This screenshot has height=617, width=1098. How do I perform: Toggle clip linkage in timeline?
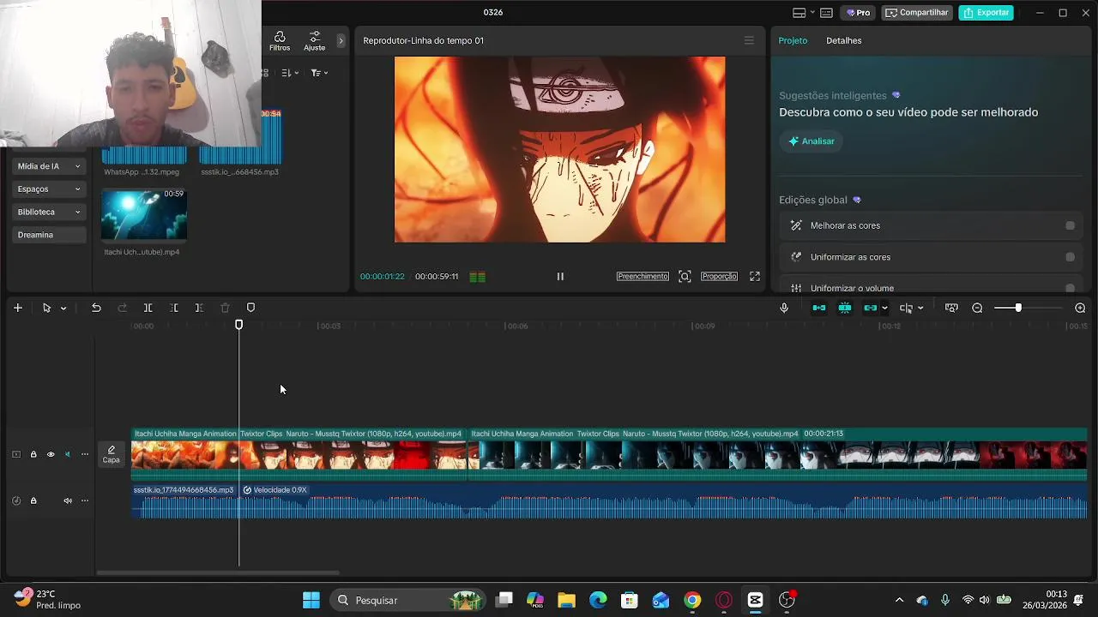[871, 308]
